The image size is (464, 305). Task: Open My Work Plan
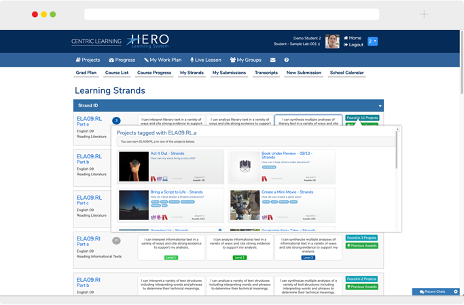tap(163, 60)
